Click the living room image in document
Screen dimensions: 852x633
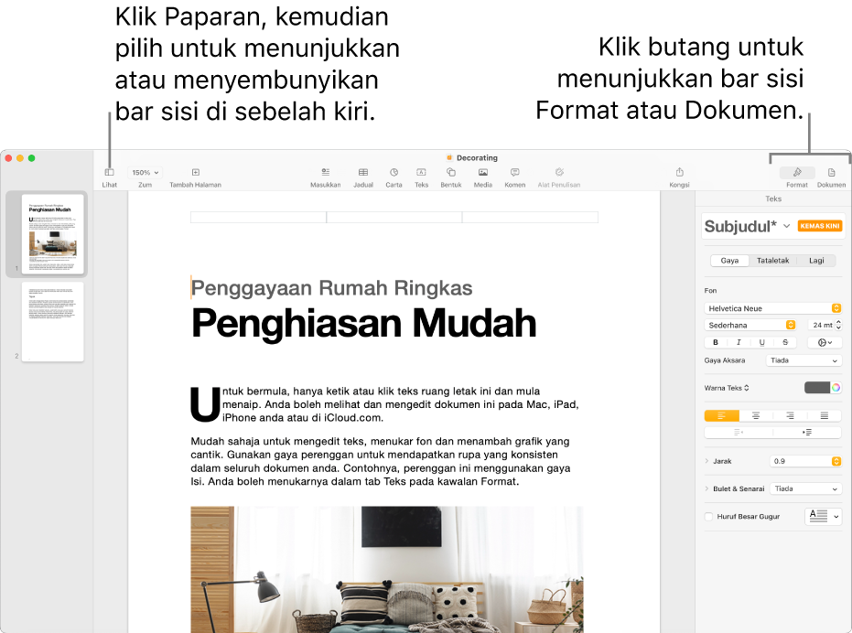387,570
